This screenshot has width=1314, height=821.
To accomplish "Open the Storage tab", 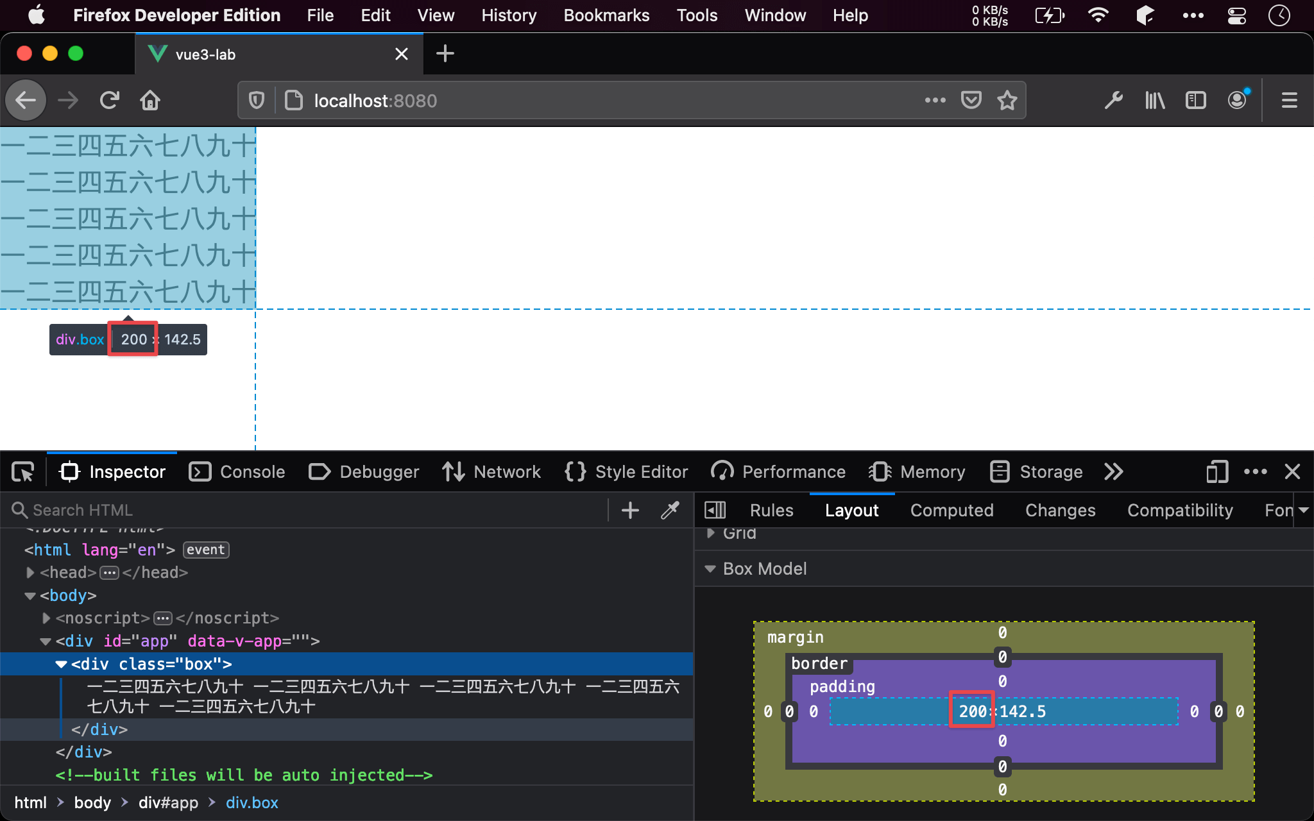I will tap(1036, 472).
